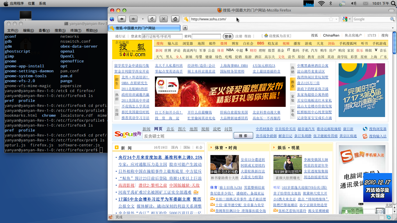This screenshot has width=397, height=223.
Task: Click the globe icon left of back button
Action: coord(112,19)
